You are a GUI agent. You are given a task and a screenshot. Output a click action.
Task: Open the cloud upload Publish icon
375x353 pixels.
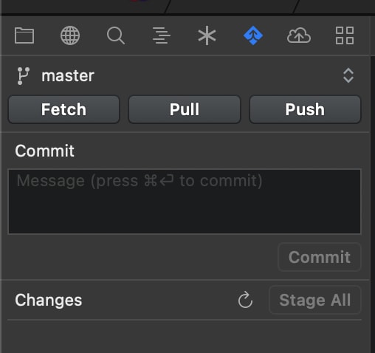(299, 35)
